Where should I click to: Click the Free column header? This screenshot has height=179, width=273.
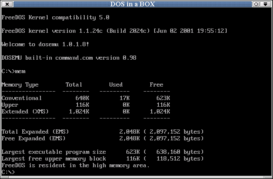tap(157, 84)
